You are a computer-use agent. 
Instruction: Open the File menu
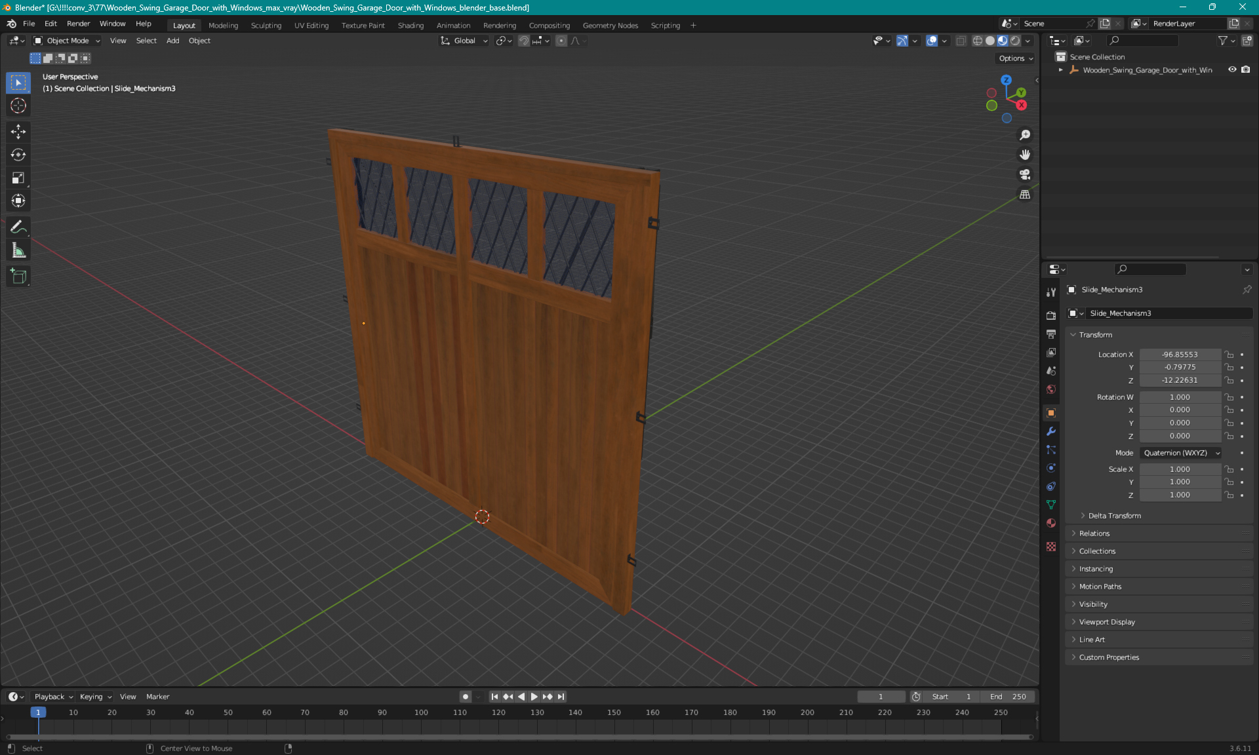[29, 24]
